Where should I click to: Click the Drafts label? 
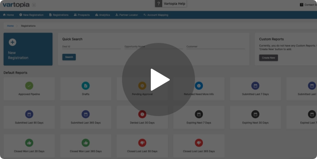[86, 94]
